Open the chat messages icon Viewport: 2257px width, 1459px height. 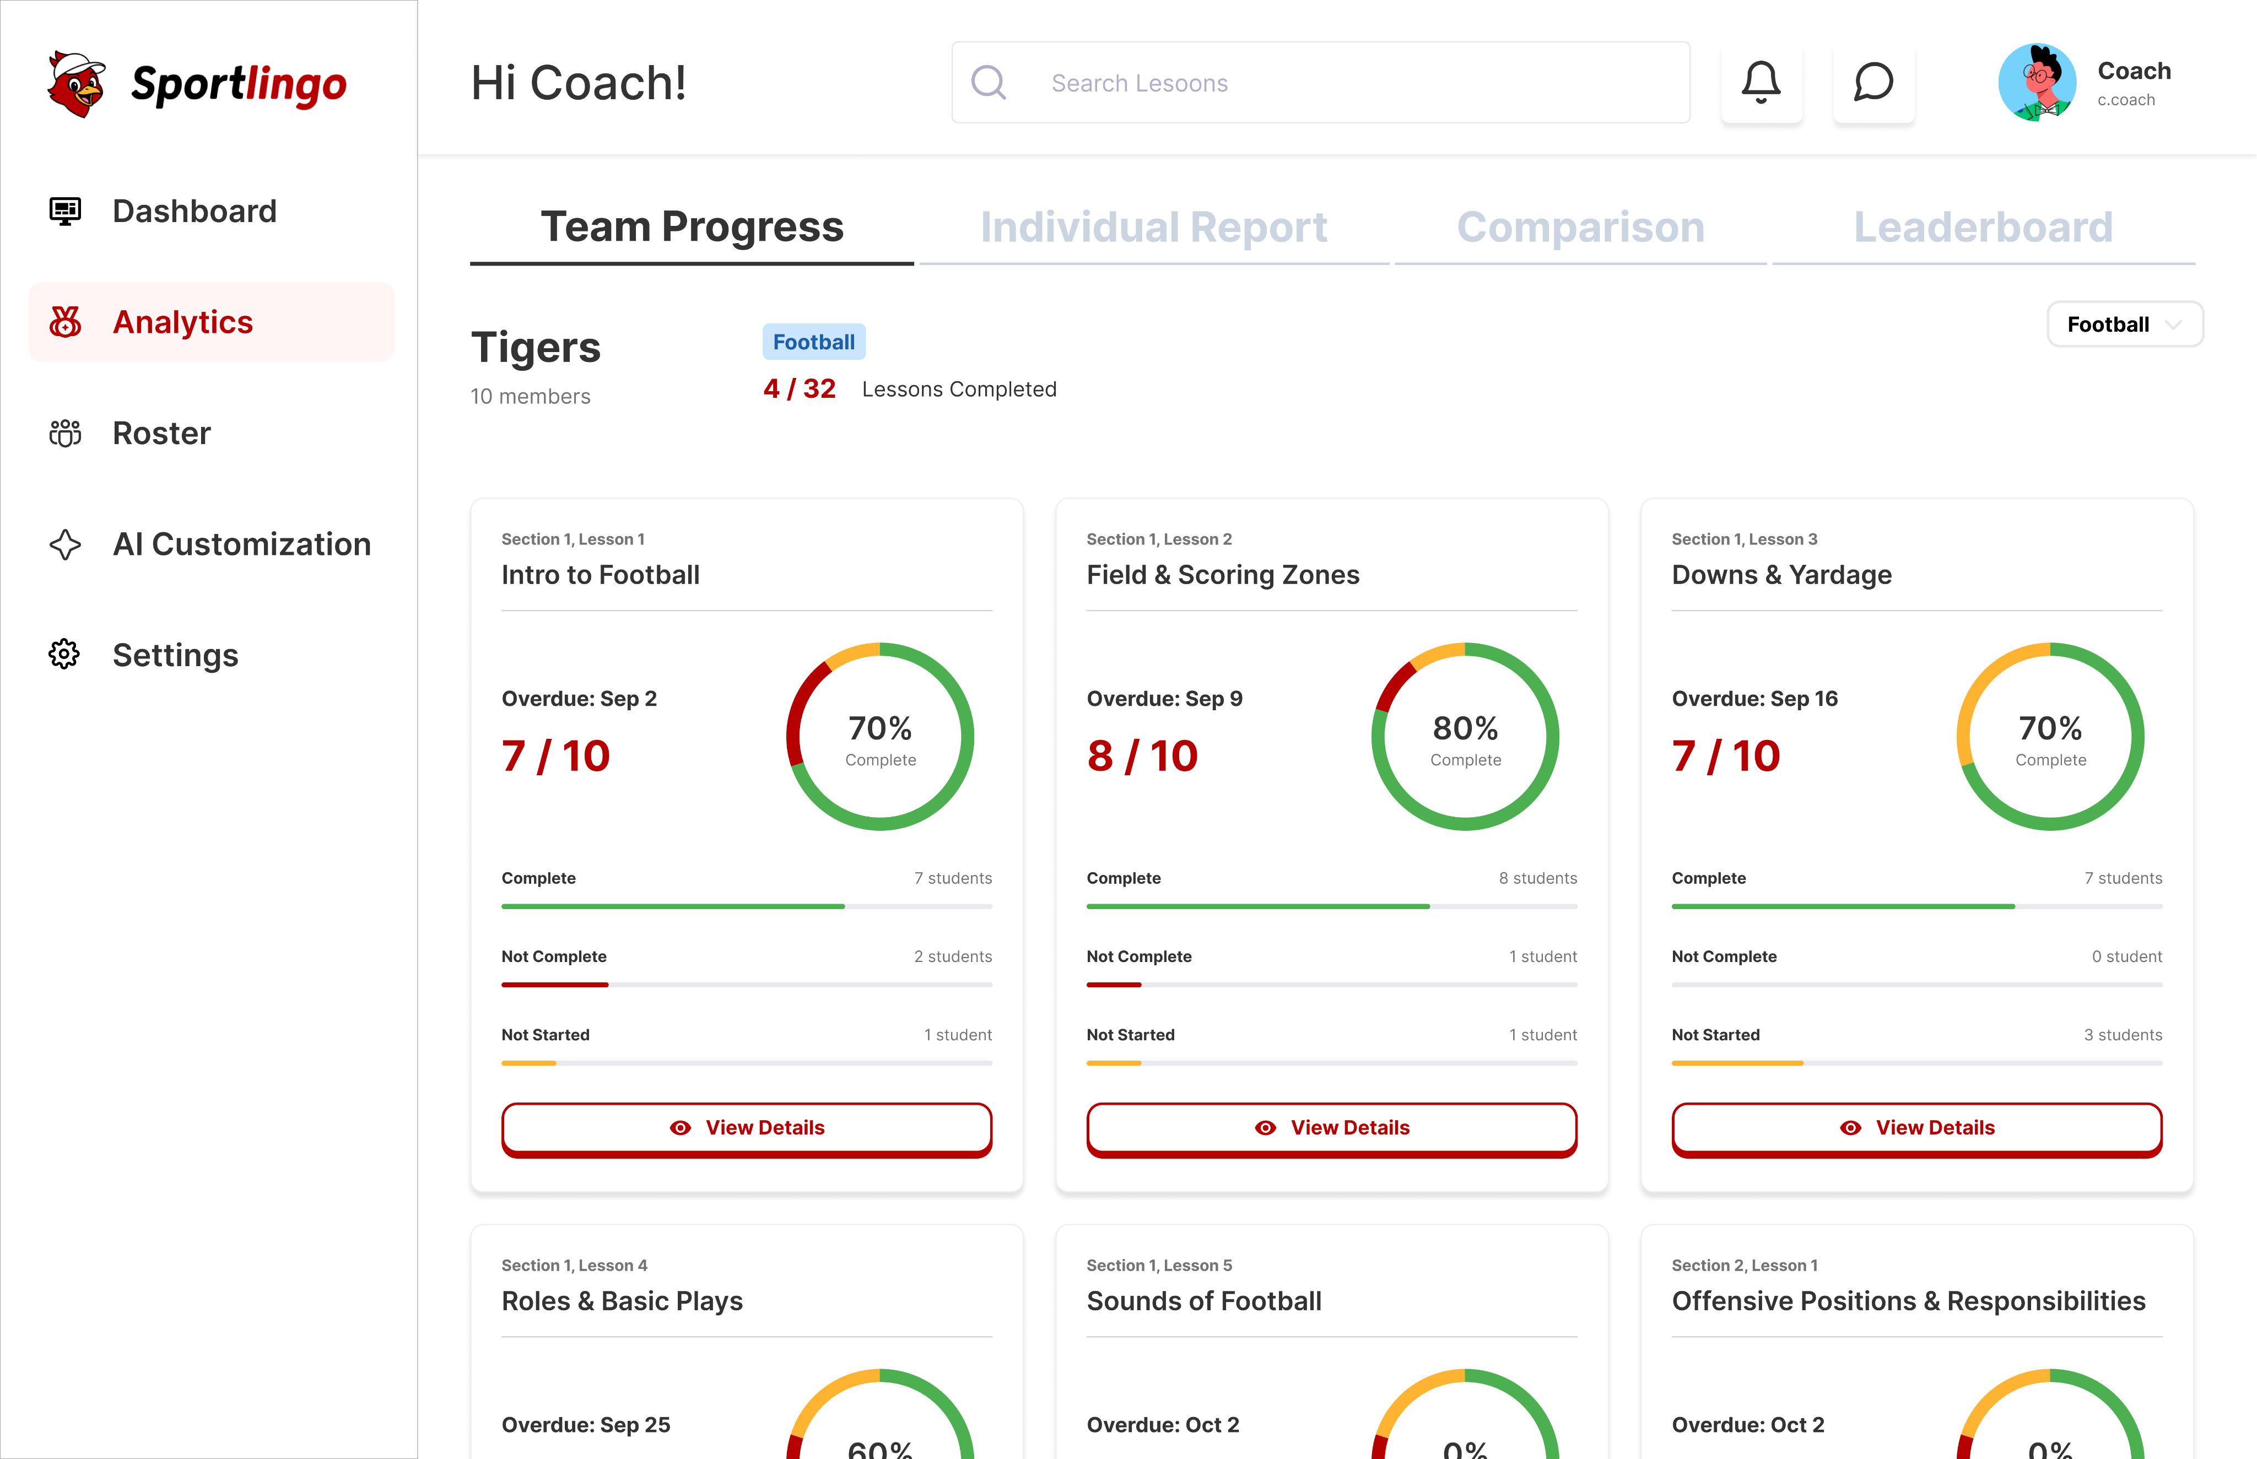pyautogui.click(x=1872, y=83)
